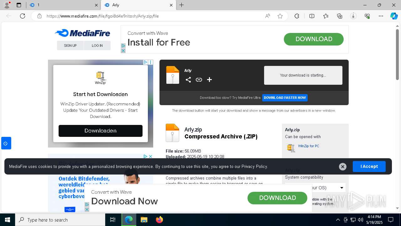Click the top banner green DOWNLOAD button

click(x=314, y=39)
